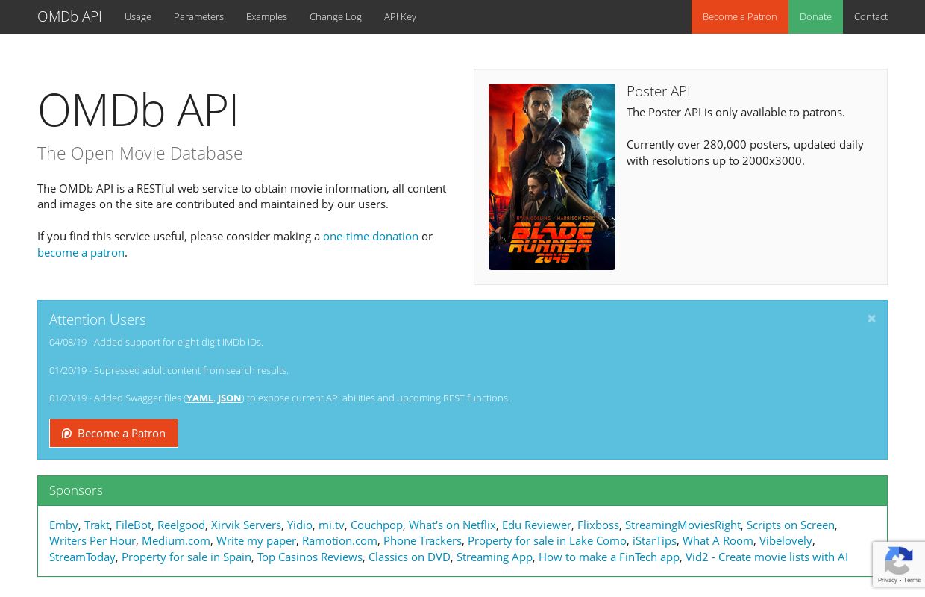
Task: Open the Contact nav link
Action: [871, 16]
